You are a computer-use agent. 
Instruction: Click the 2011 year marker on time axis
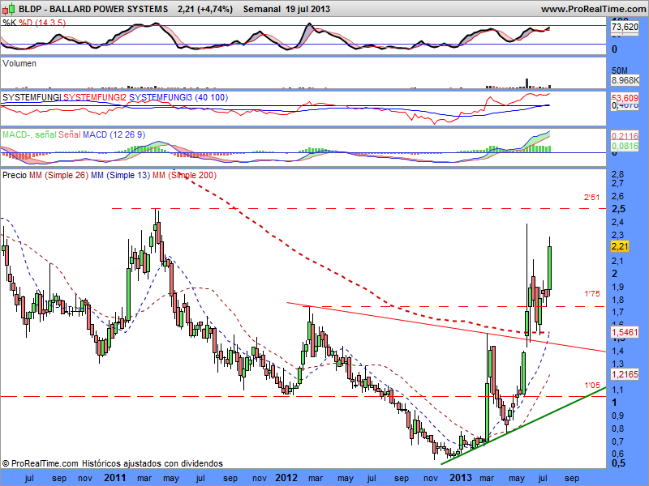(x=114, y=478)
